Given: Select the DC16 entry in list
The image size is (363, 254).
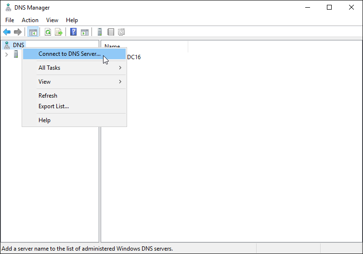Looking at the screenshot, I should 134,57.
